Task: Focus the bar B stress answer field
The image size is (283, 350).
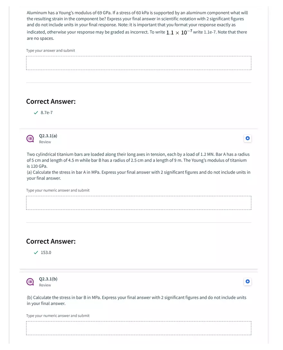Action: pyautogui.click(x=139, y=328)
